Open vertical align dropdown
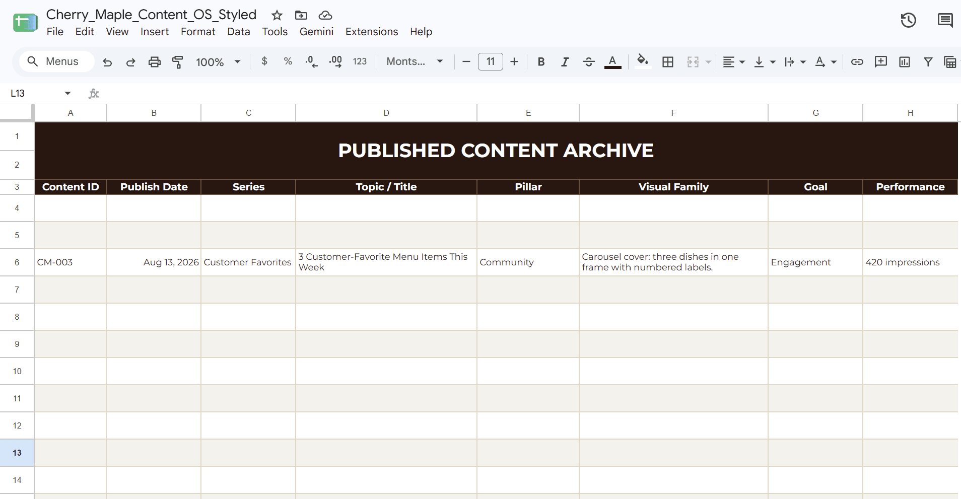 [x=765, y=61]
